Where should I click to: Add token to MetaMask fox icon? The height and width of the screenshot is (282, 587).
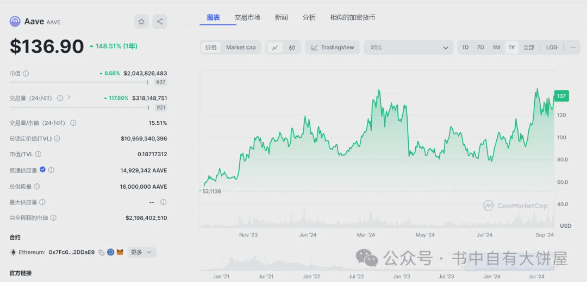pos(120,253)
